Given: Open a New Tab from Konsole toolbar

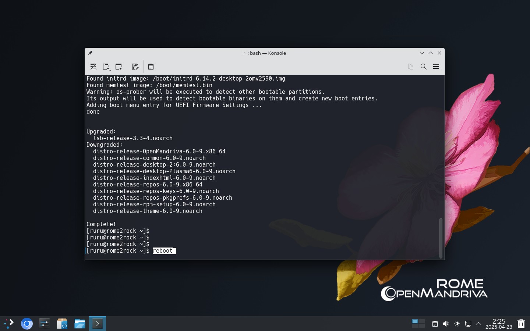Looking at the screenshot, I should (x=106, y=67).
